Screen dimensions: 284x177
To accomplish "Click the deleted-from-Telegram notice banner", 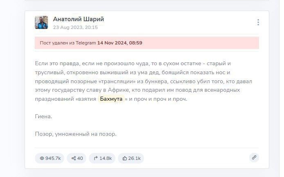I will pyautogui.click(x=147, y=43).
